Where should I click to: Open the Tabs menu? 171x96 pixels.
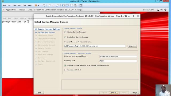(x=24, y=5)
